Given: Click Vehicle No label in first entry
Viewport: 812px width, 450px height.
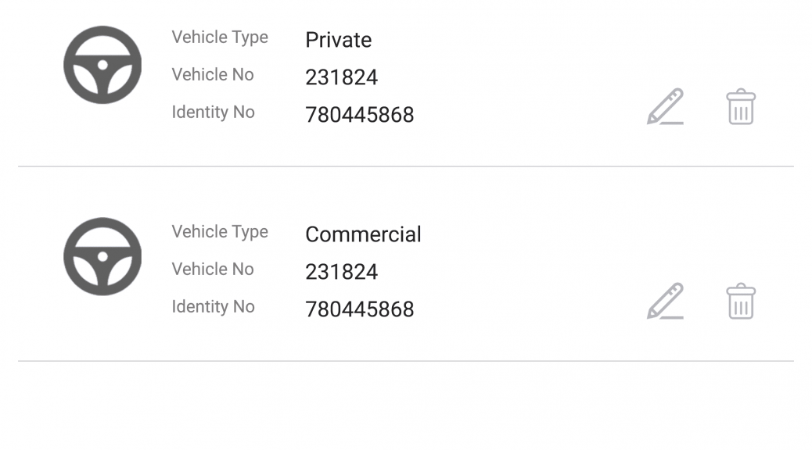Looking at the screenshot, I should point(213,74).
